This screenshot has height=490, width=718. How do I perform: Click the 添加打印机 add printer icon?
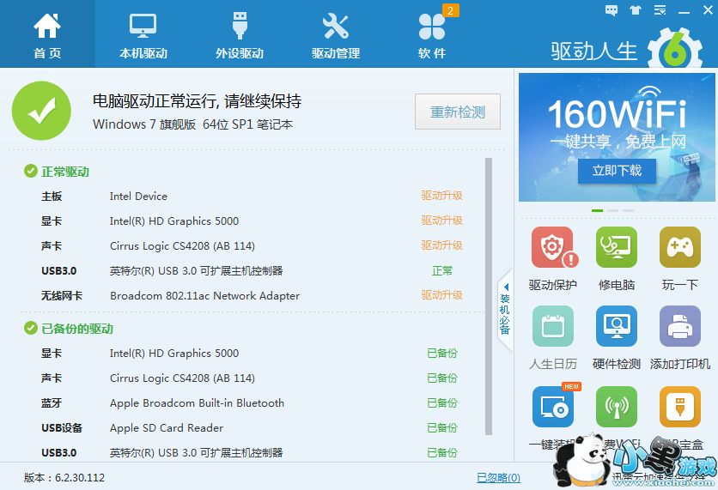point(679,327)
